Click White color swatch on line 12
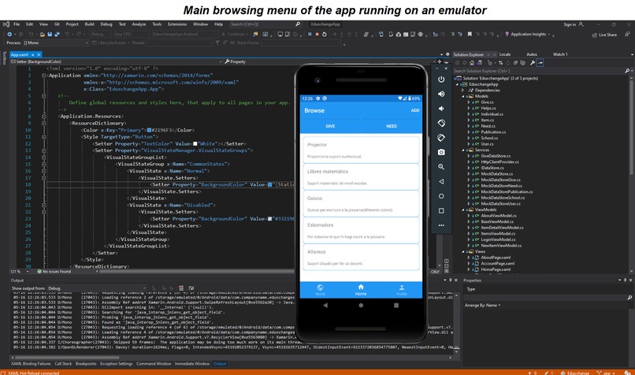 pyautogui.click(x=195, y=143)
